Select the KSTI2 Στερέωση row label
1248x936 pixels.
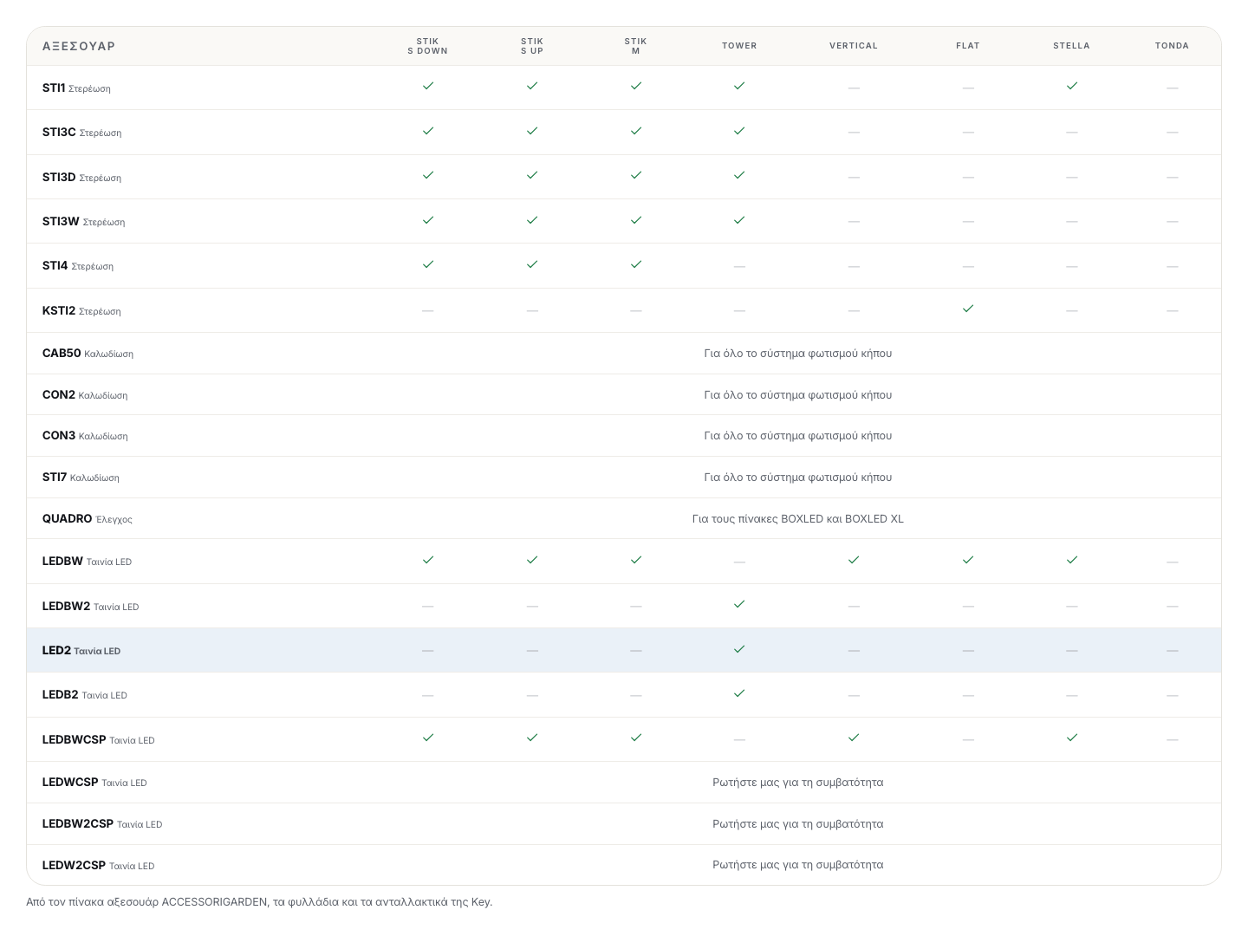coord(81,311)
